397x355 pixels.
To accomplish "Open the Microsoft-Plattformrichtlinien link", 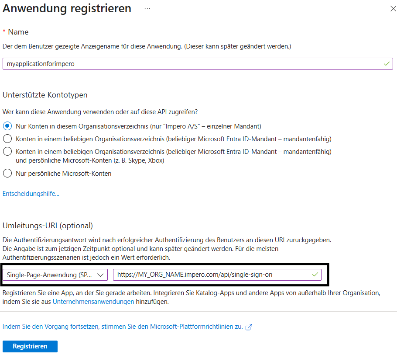I will [123, 327].
